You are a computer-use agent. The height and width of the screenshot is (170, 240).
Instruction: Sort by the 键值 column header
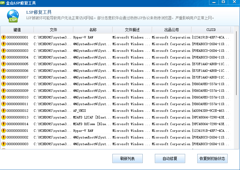[17, 30]
